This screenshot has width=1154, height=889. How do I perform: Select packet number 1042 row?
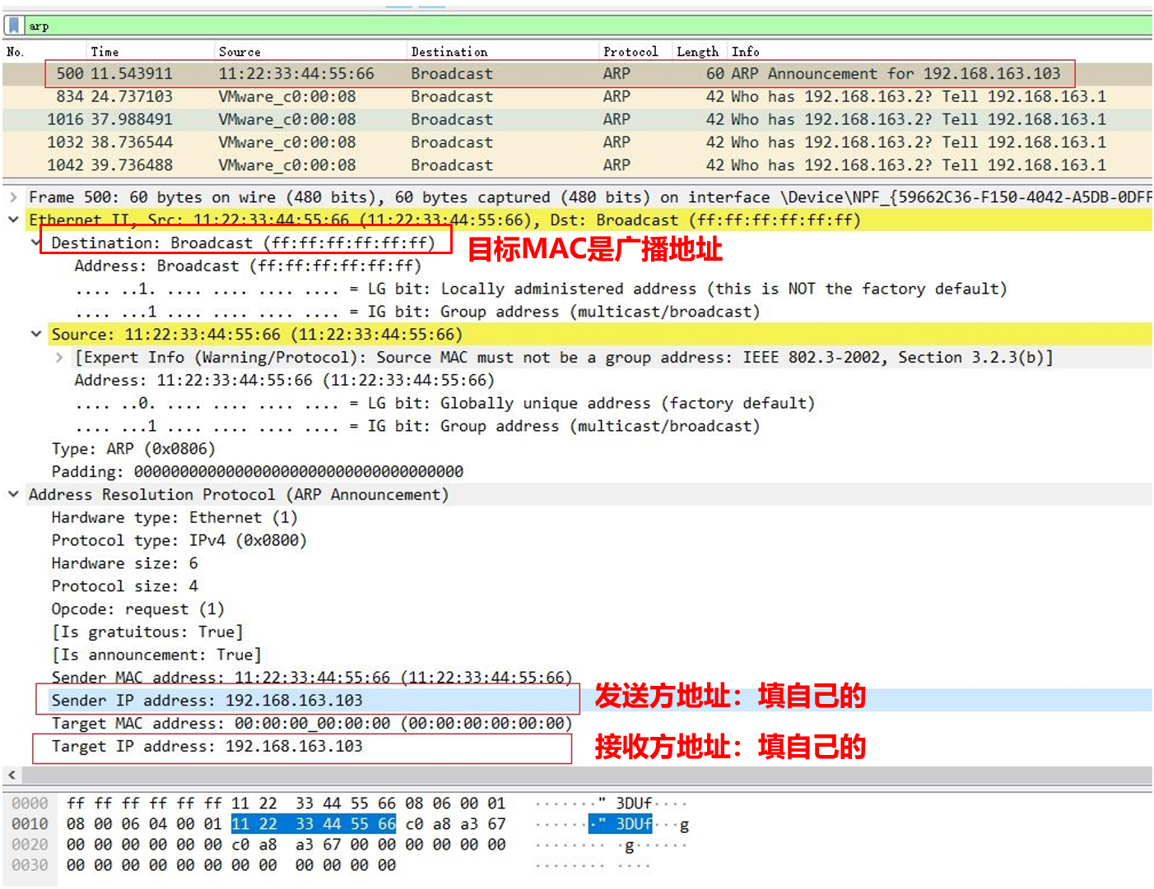(x=577, y=165)
